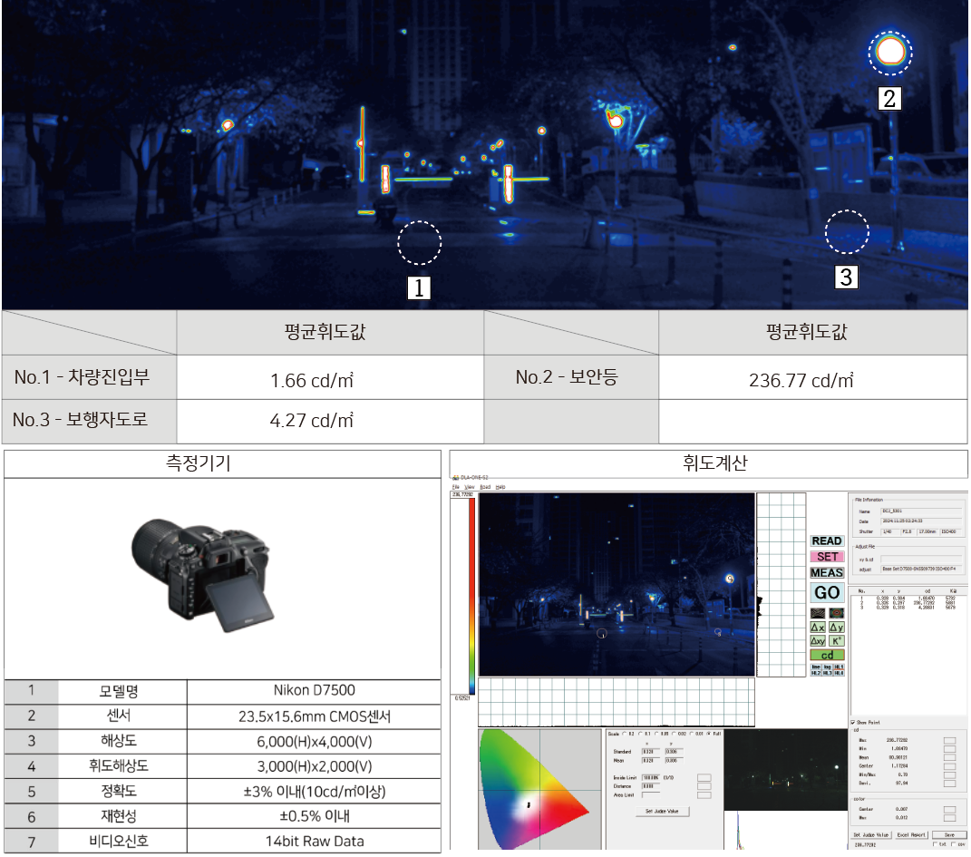Choose the Δx display mode icon
Screen dimensions: 971x857
tap(818, 628)
